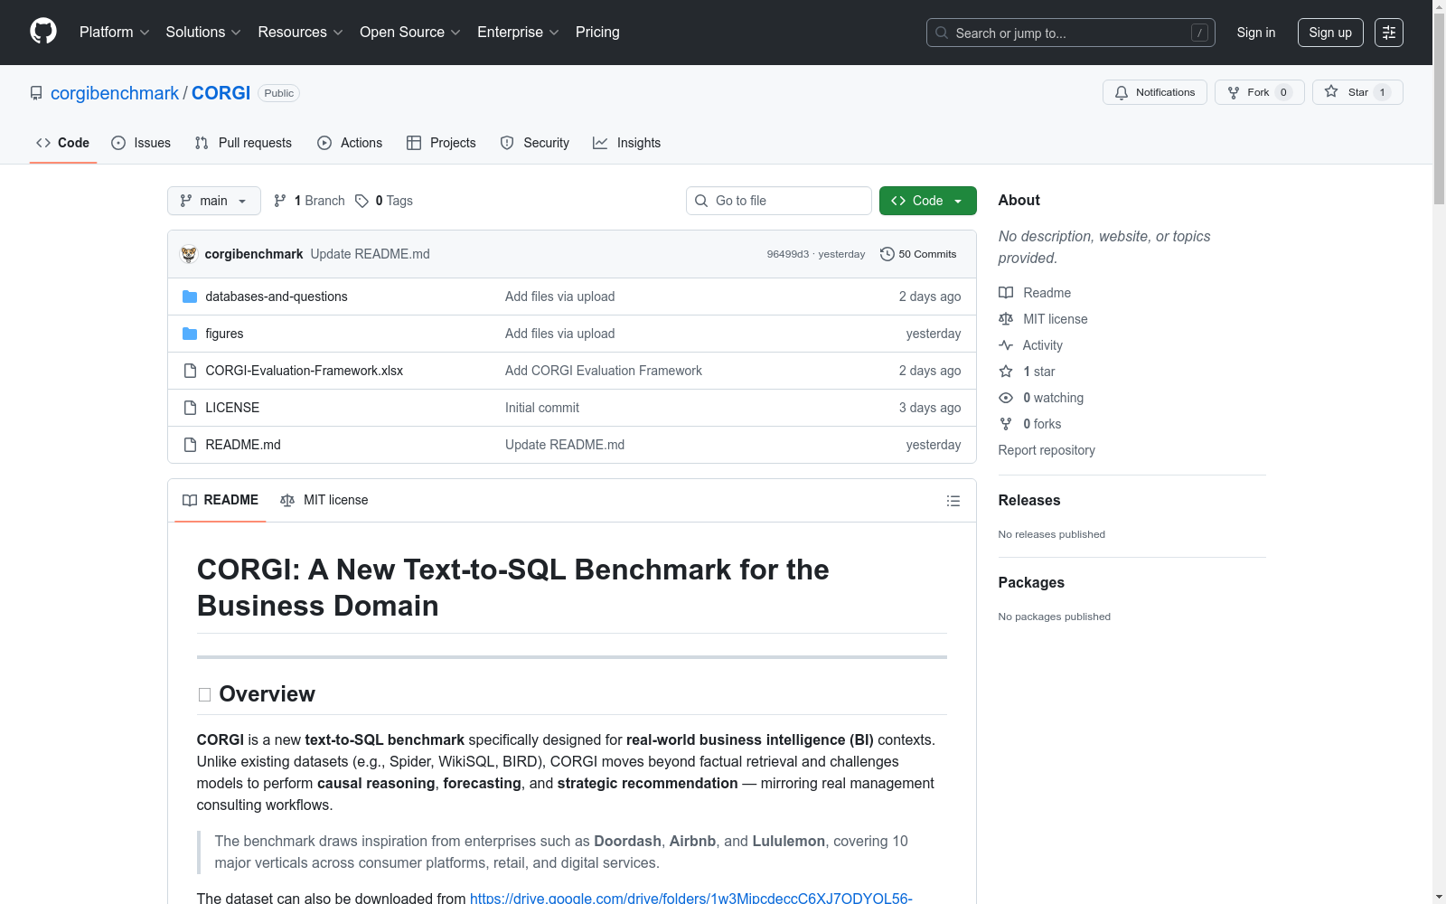Click the fork icon beside 0 forks
Screen dimensions: 1446x904
(1006, 424)
